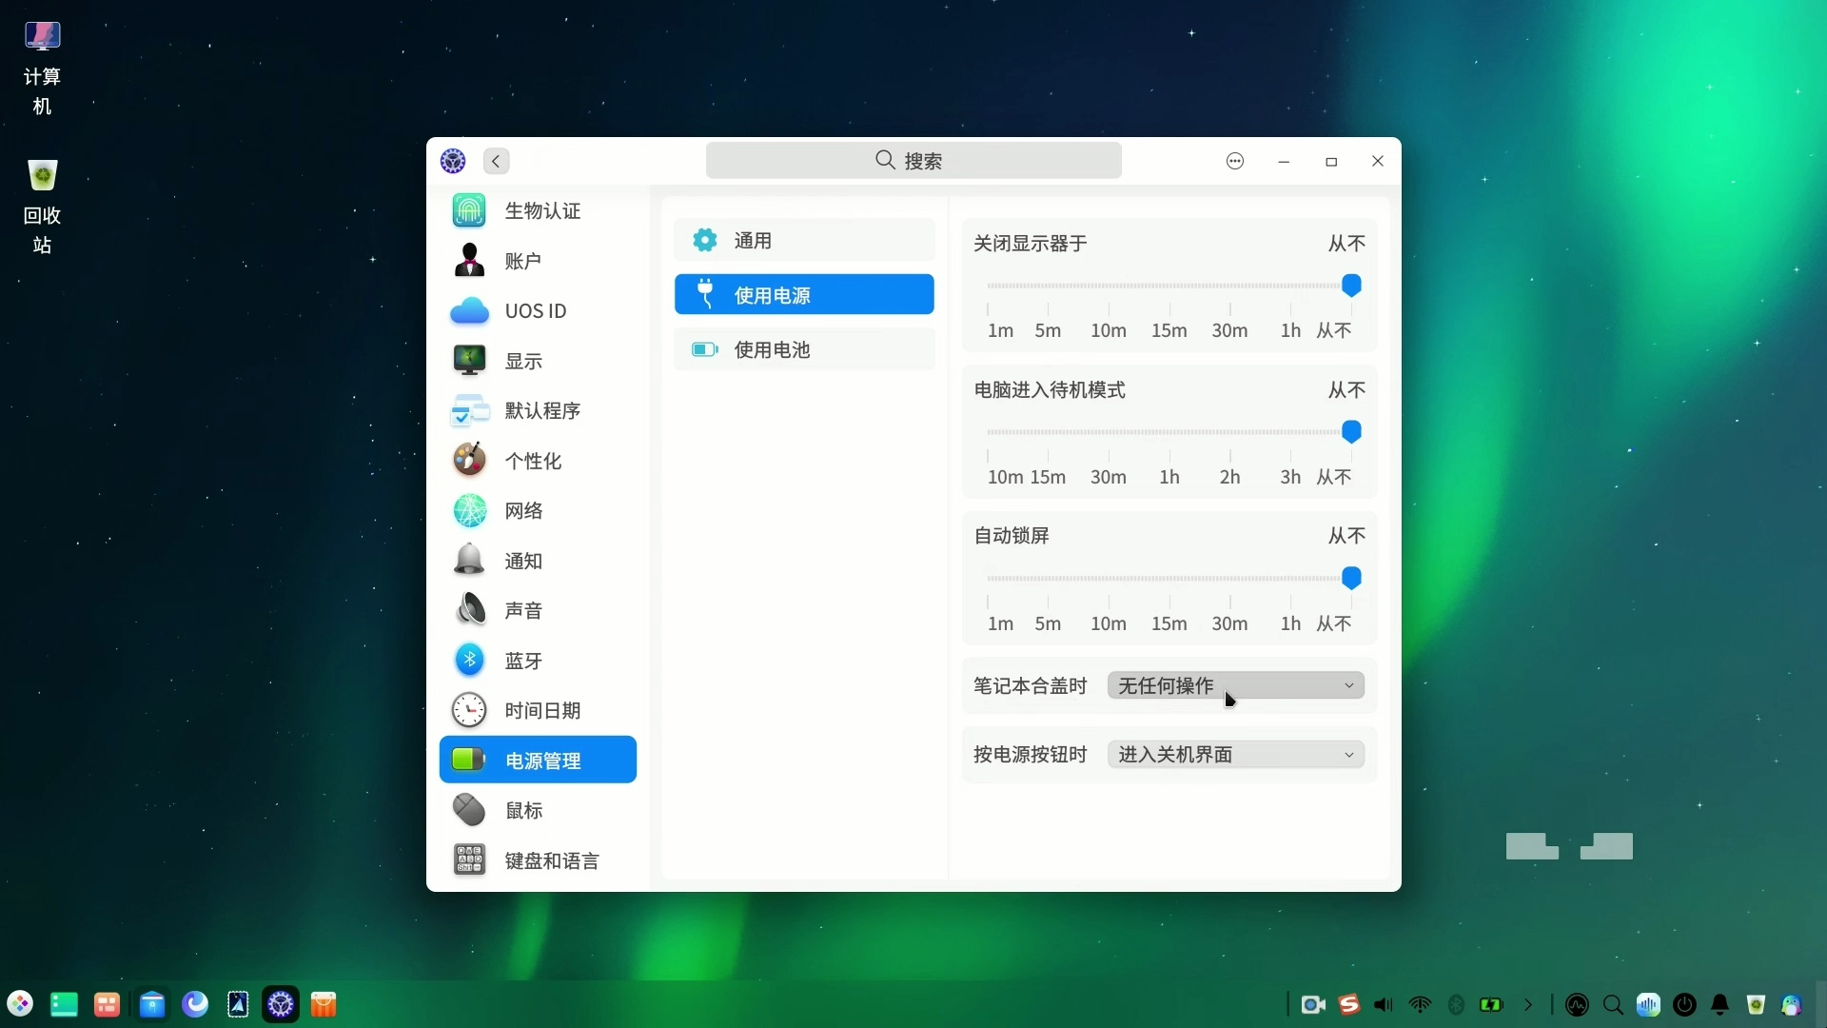Open the App Store in the dock
Image resolution: width=1827 pixels, height=1028 pixels.
point(324,1004)
